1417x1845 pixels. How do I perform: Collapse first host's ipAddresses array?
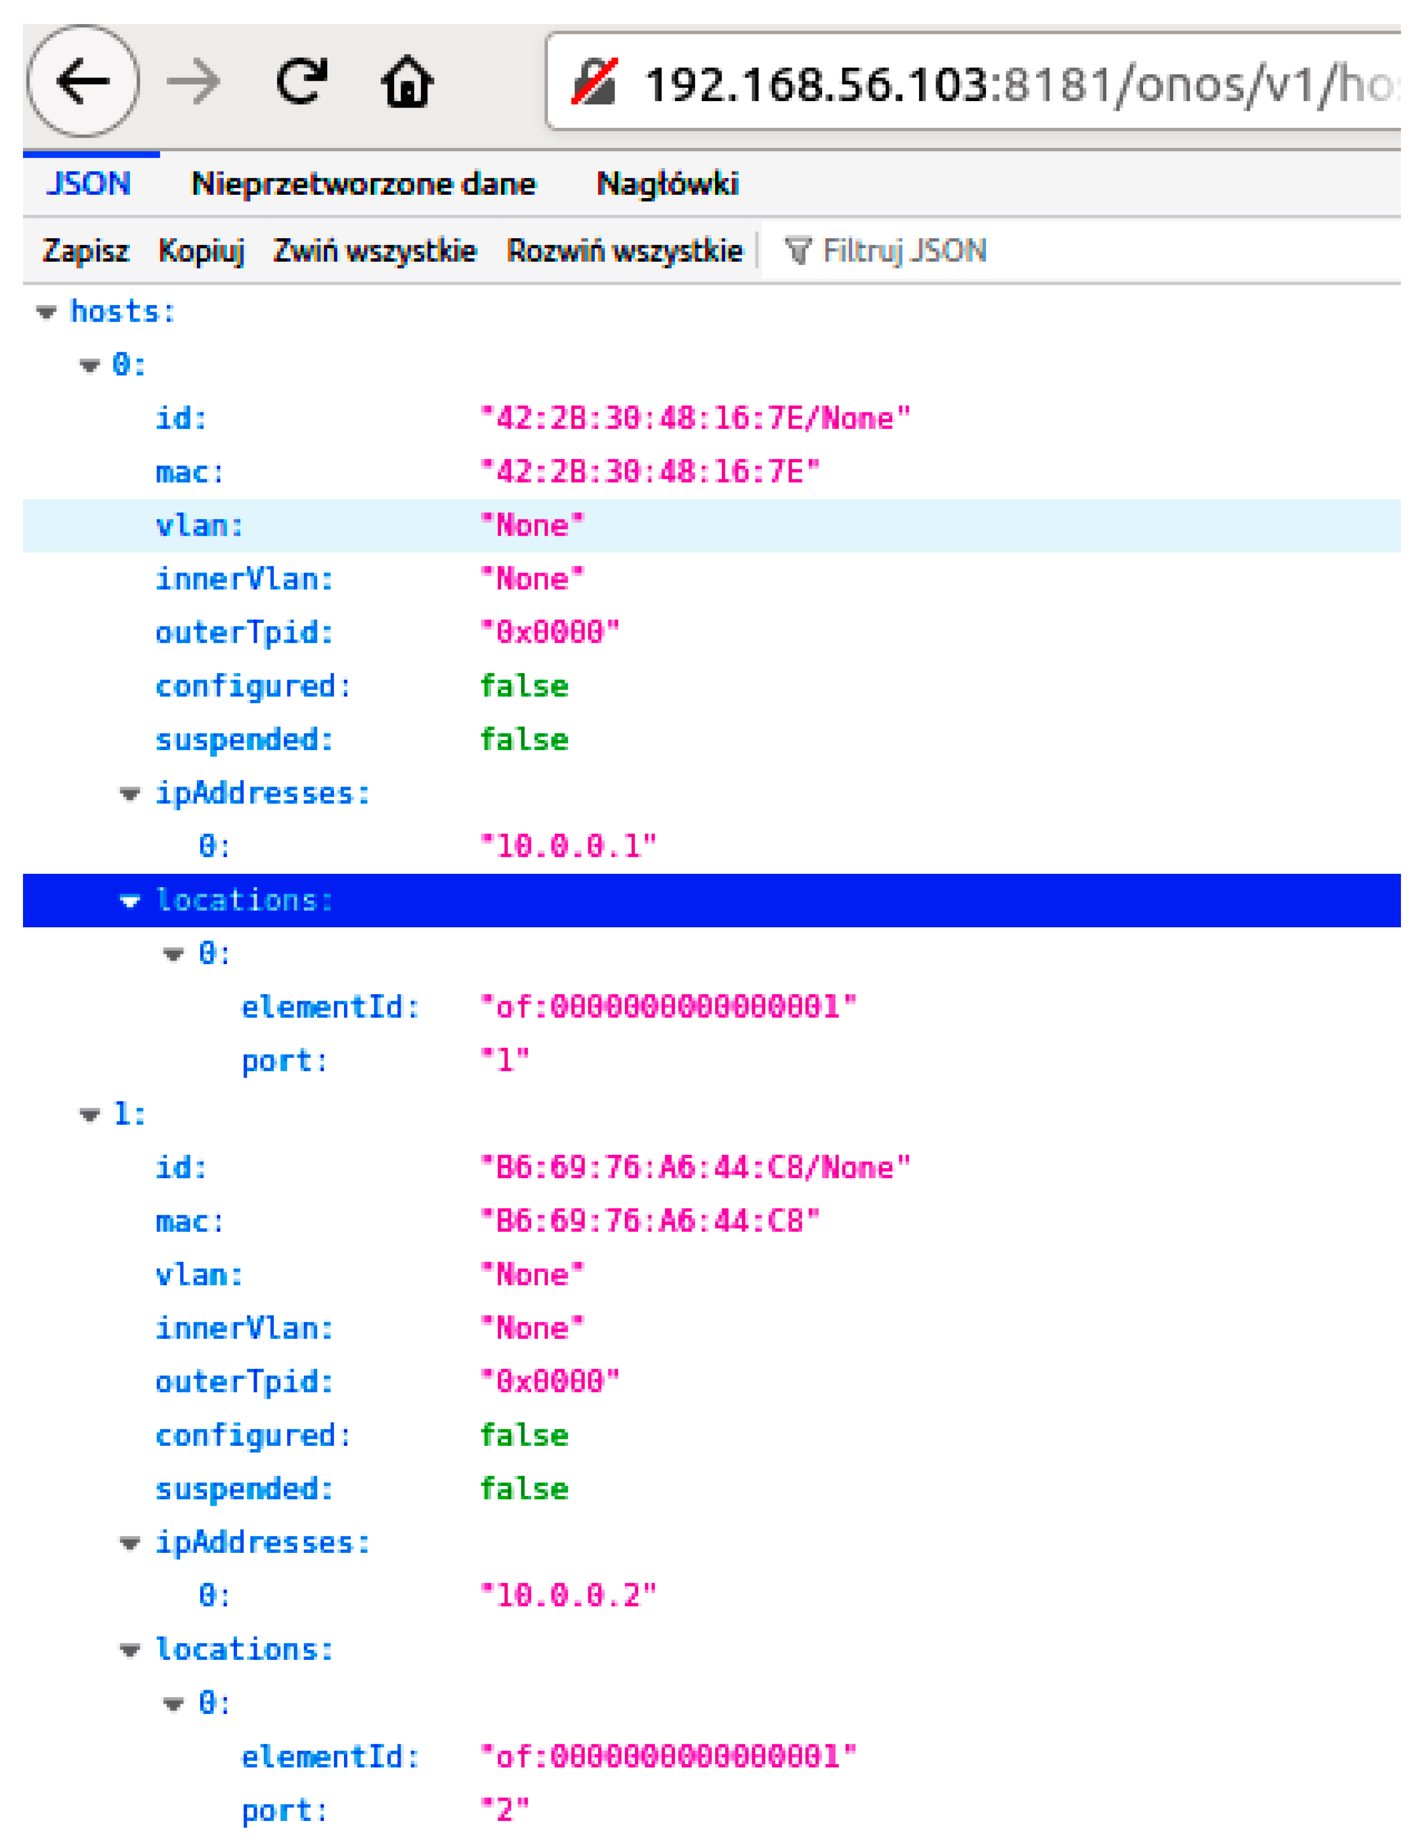[x=130, y=794]
